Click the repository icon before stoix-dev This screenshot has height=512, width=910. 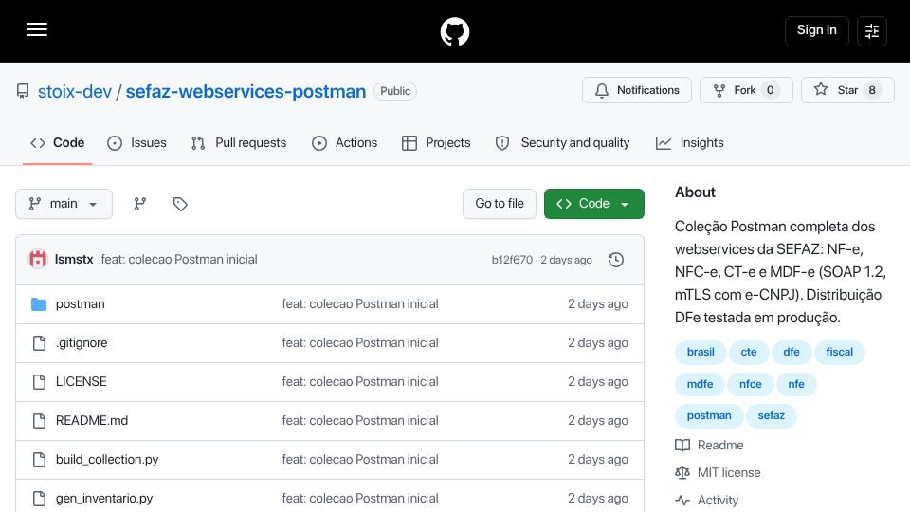(23, 91)
